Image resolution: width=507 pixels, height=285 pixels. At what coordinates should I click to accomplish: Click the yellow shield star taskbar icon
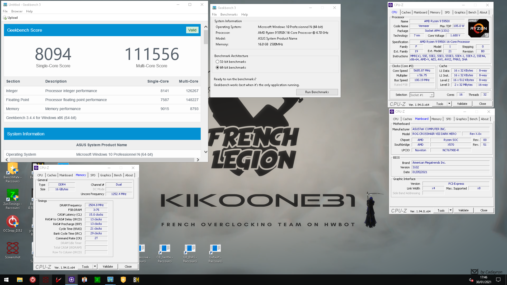tap(123, 280)
